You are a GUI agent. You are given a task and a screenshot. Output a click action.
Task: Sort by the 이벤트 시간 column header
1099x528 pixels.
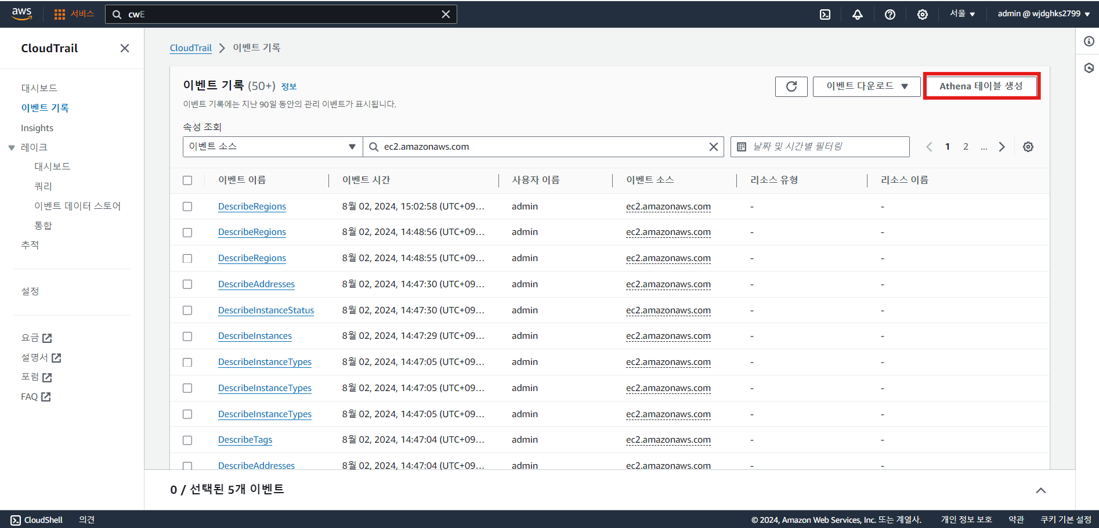click(366, 180)
